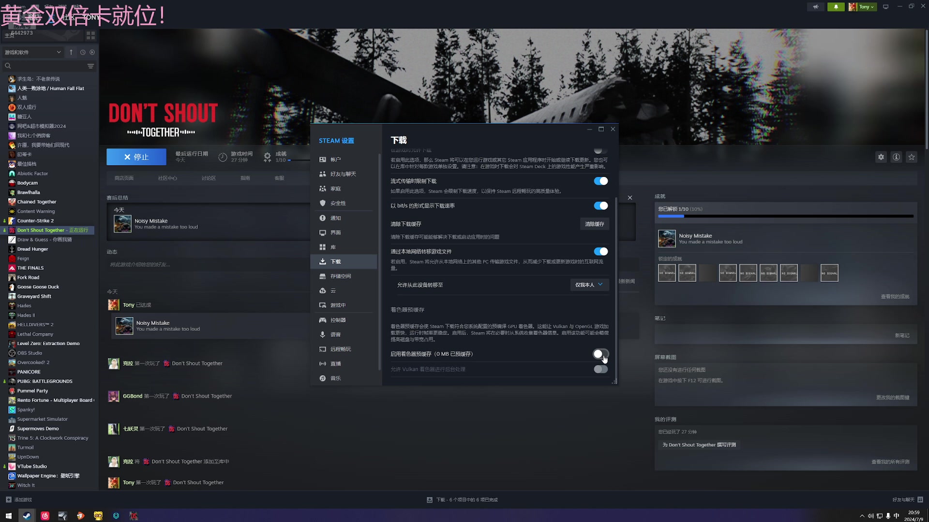
Task: Click the collections grid view icon
Action: click(x=90, y=35)
